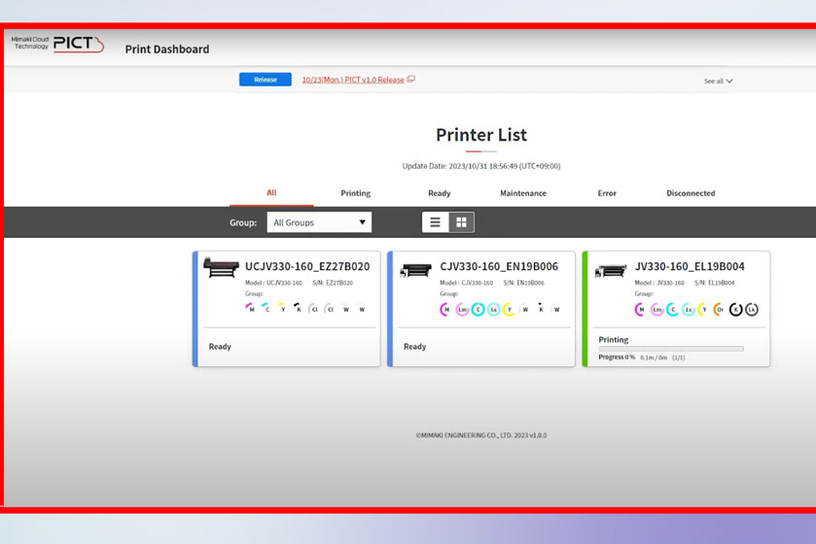Select the Ready tab
The width and height of the screenshot is (816, 544).
[x=440, y=193]
